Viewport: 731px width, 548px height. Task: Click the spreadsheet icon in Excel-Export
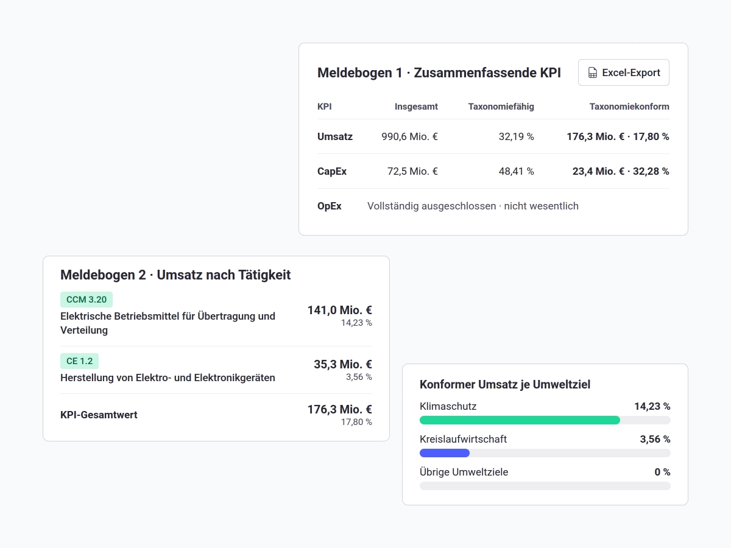click(x=593, y=73)
